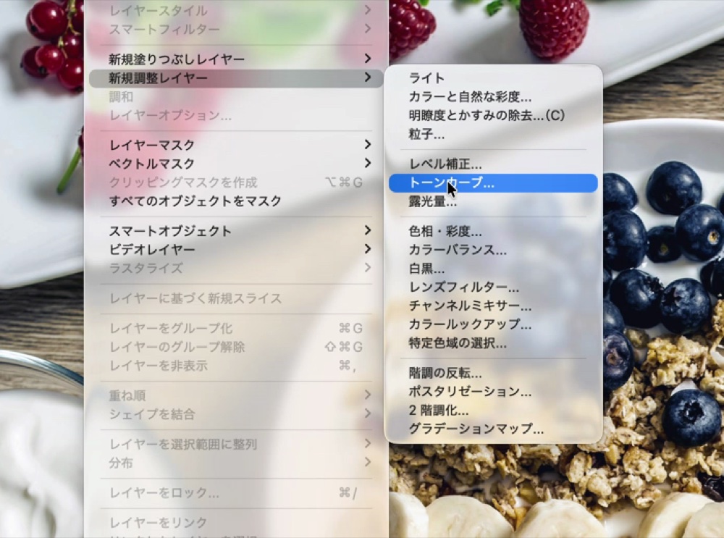Open the スマートオブジェクト submenu
This screenshot has width=724, height=538.
(x=236, y=231)
